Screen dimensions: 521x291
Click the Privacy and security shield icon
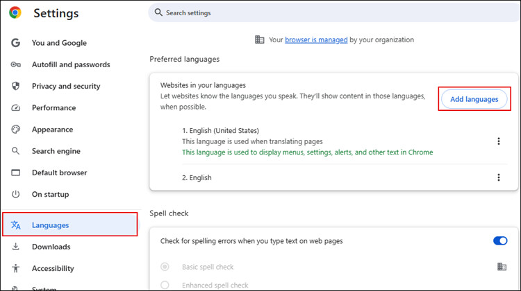click(x=16, y=86)
